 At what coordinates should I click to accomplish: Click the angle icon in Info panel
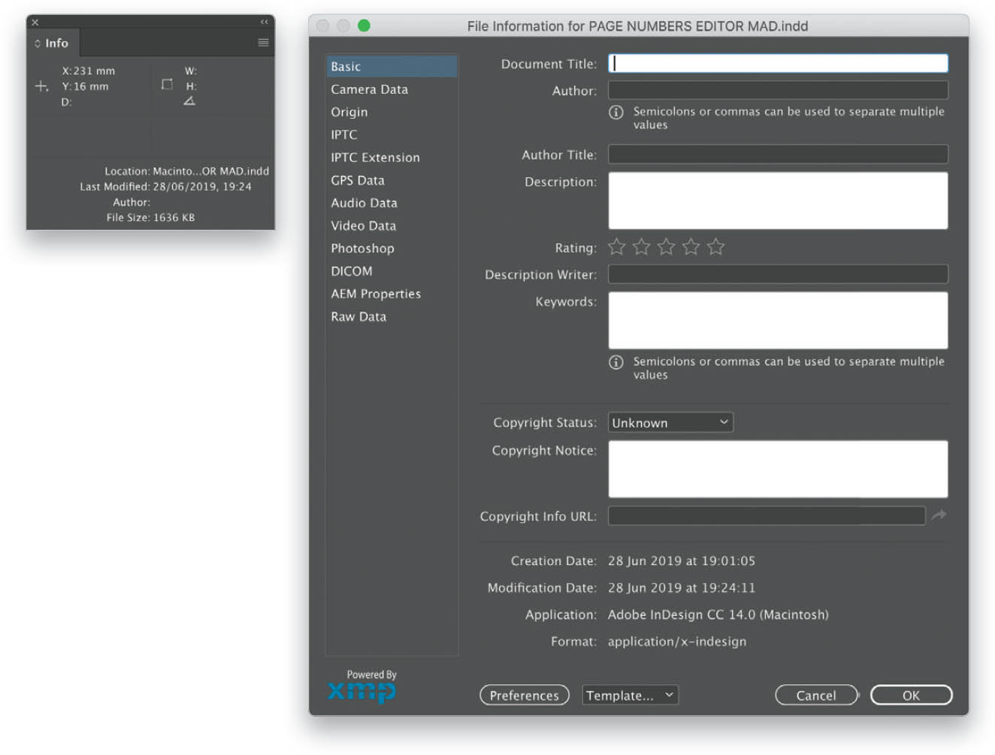click(189, 101)
